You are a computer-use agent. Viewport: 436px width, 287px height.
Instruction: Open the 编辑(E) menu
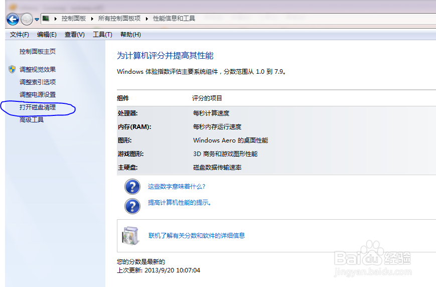[47, 35]
